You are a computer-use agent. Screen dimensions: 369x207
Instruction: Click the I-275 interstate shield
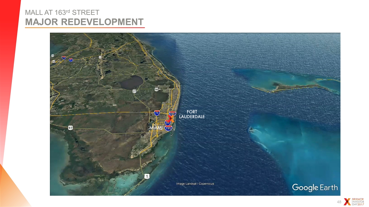pyautogui.click(x=64, y=57)
